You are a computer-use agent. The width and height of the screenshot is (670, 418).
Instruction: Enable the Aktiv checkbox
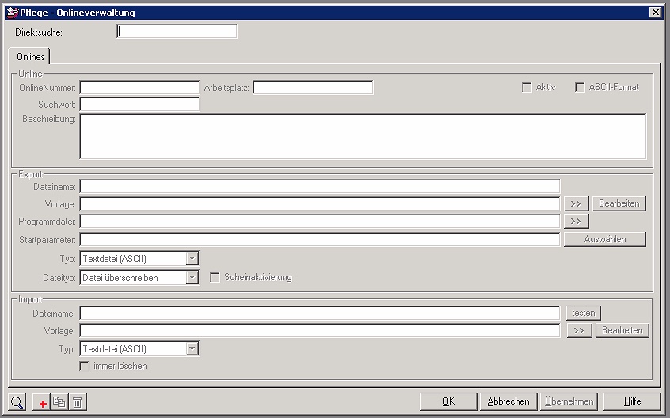point(527,87)
